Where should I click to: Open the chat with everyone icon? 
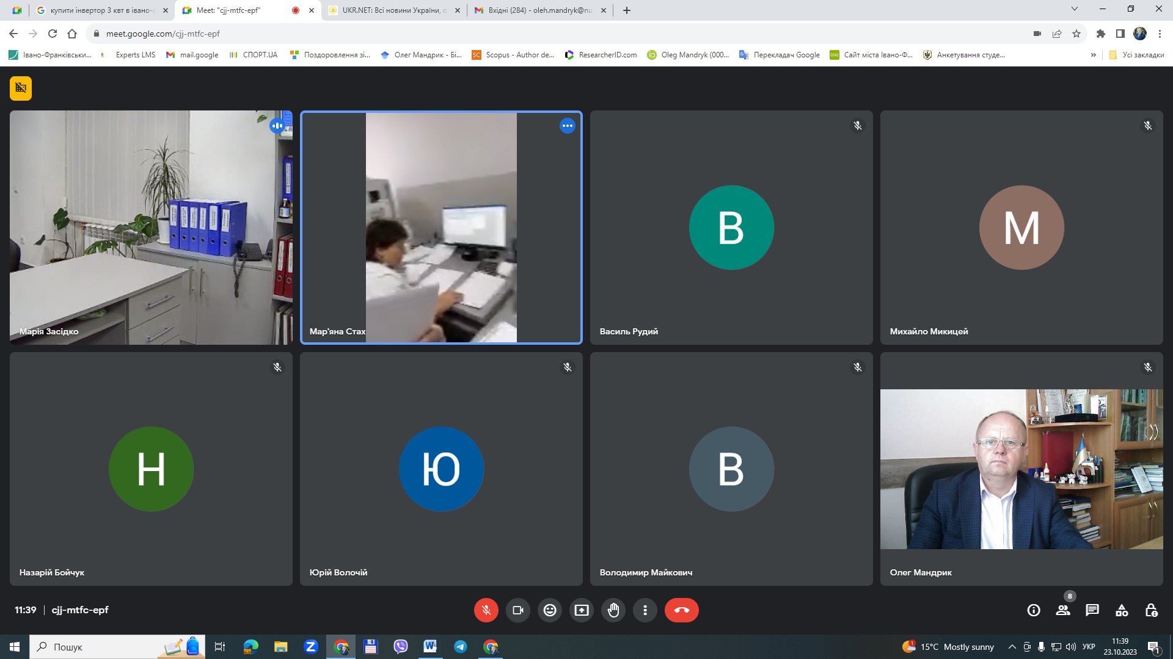1092,610
